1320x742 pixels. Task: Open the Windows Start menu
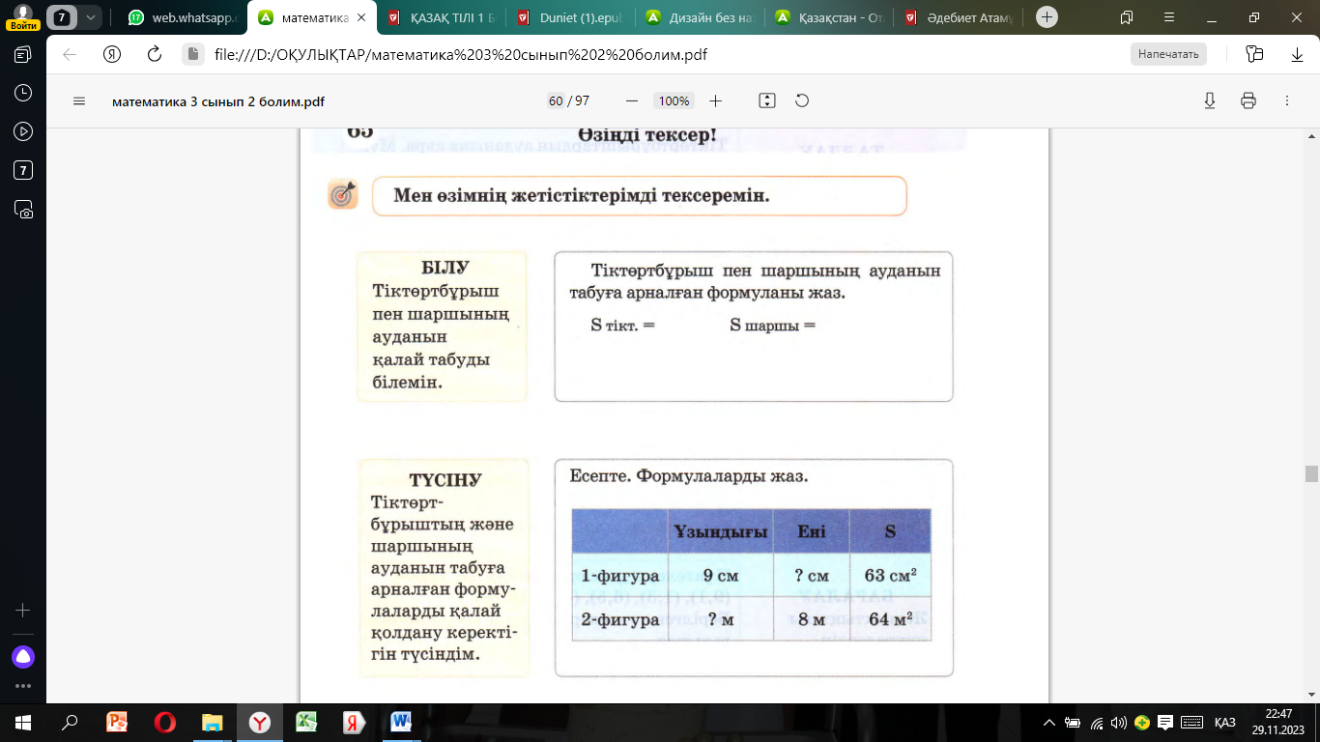23,722
